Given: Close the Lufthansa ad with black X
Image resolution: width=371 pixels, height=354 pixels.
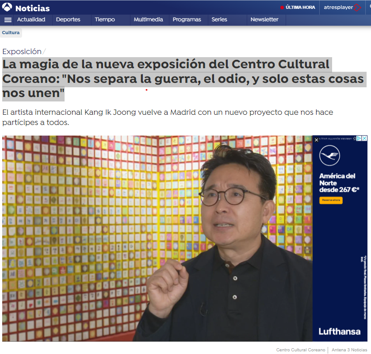Looking at the screenshot, I should [316, 140].
